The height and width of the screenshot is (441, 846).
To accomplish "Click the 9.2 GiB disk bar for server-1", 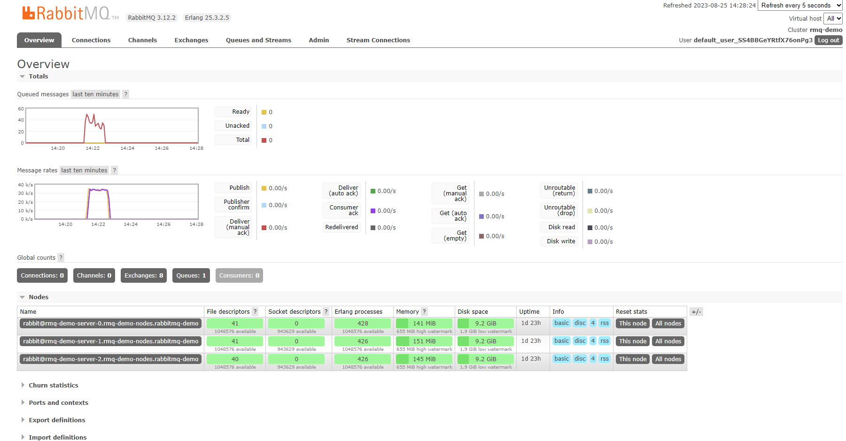I will 486,341.
